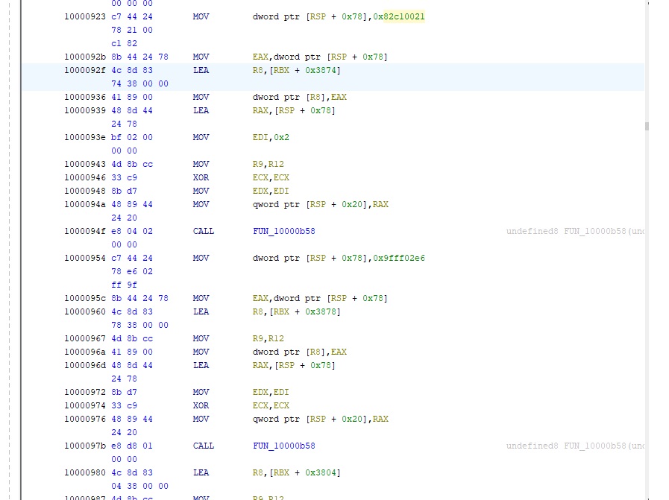Click operand [RBX + 0x3804]
The height and width of the screenshot is (500, 669).
(304, 472)
